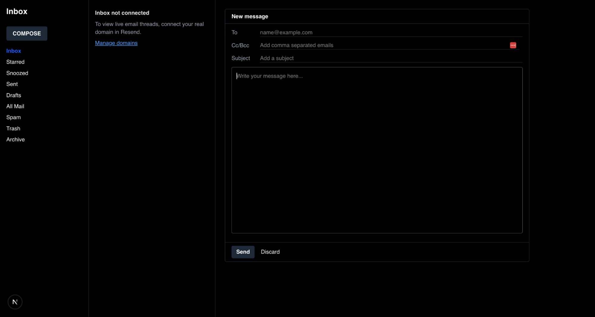Open the Starred folder
Screen dimensions: 595x317
15,62
